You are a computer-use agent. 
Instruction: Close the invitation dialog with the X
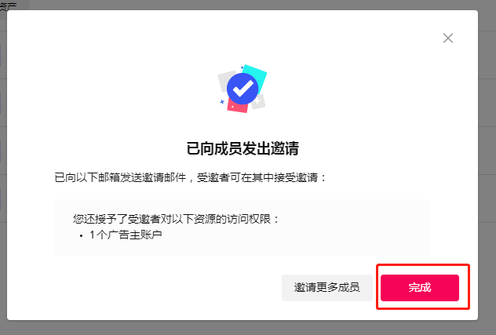coord(448,38)
